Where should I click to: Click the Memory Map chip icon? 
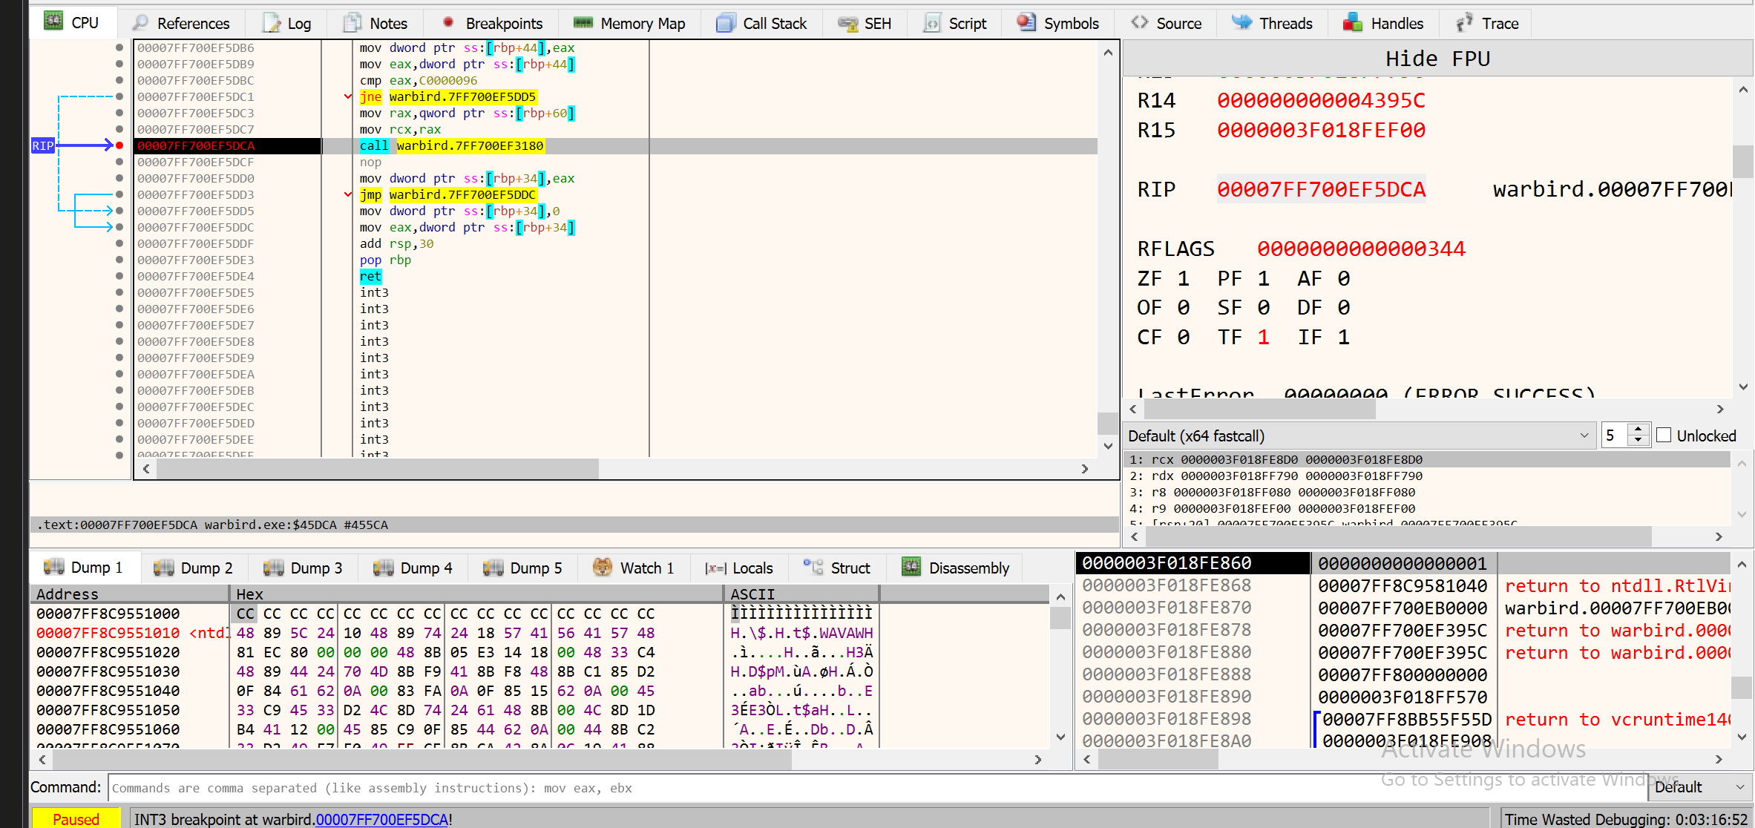(x=583, y=23)
